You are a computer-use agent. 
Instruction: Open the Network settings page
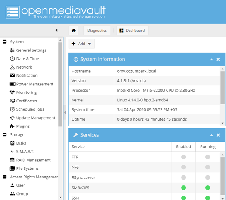[24, 67]
